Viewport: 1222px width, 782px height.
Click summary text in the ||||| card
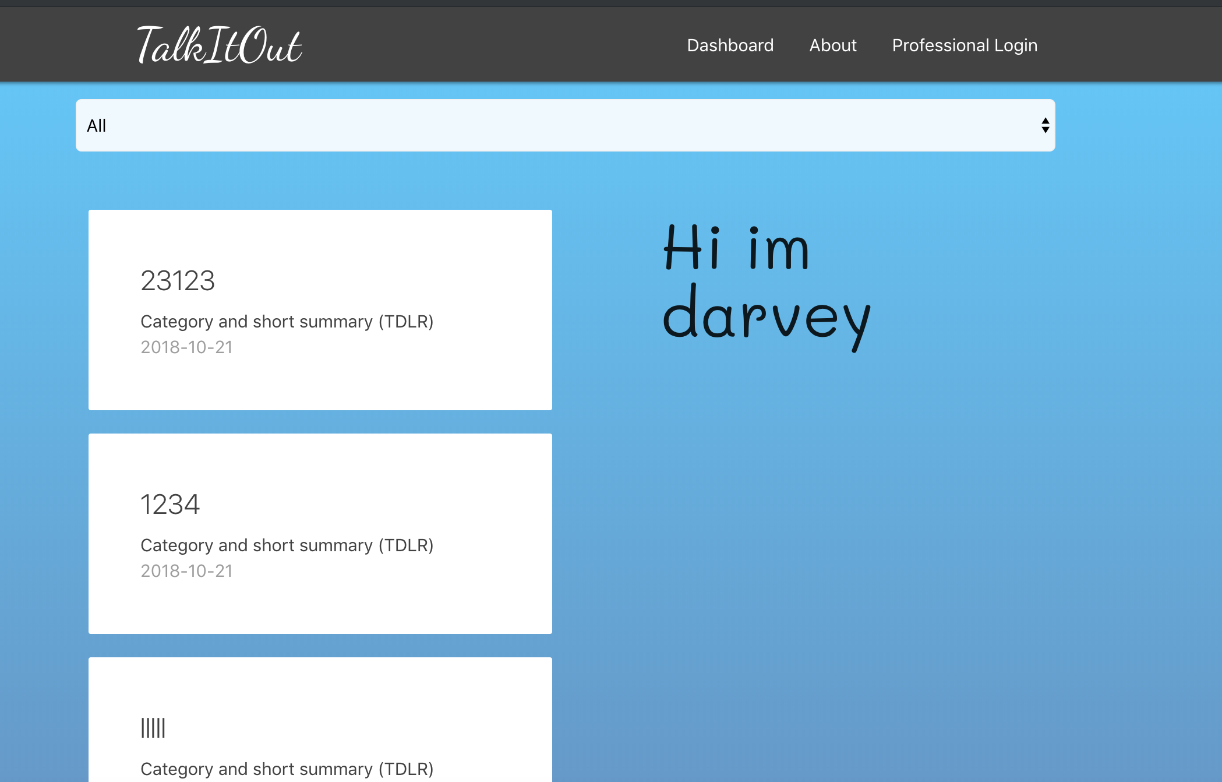(x=287, y=769)
